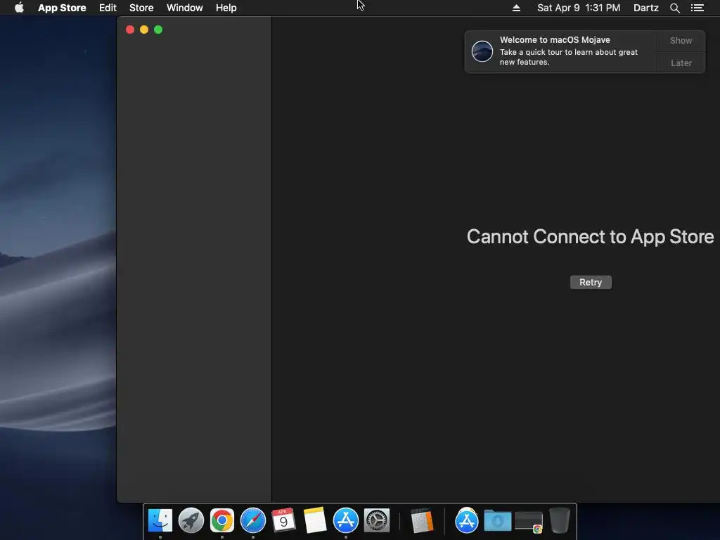Open the Dartz user menu
Screen dimensions: 720x540
tap(646, 8)
